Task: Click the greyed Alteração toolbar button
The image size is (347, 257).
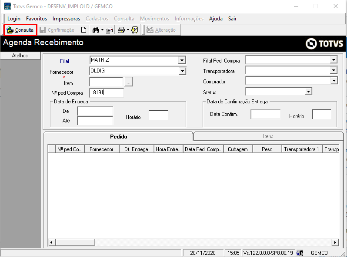Action: pyautogui.click(x=161, y=30)
